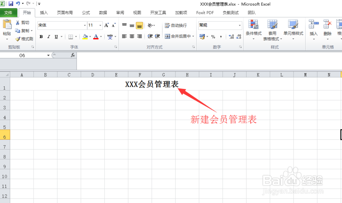Image resolution: width=342 pixels, height=203 pixels.
Task: Open the font name dropdown
Action: (84, 25)
